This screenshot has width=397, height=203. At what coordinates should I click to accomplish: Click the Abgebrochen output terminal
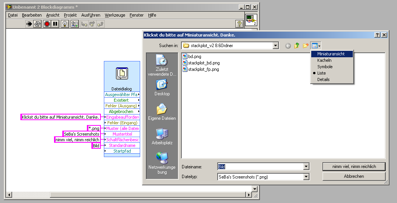pos(122,111)
